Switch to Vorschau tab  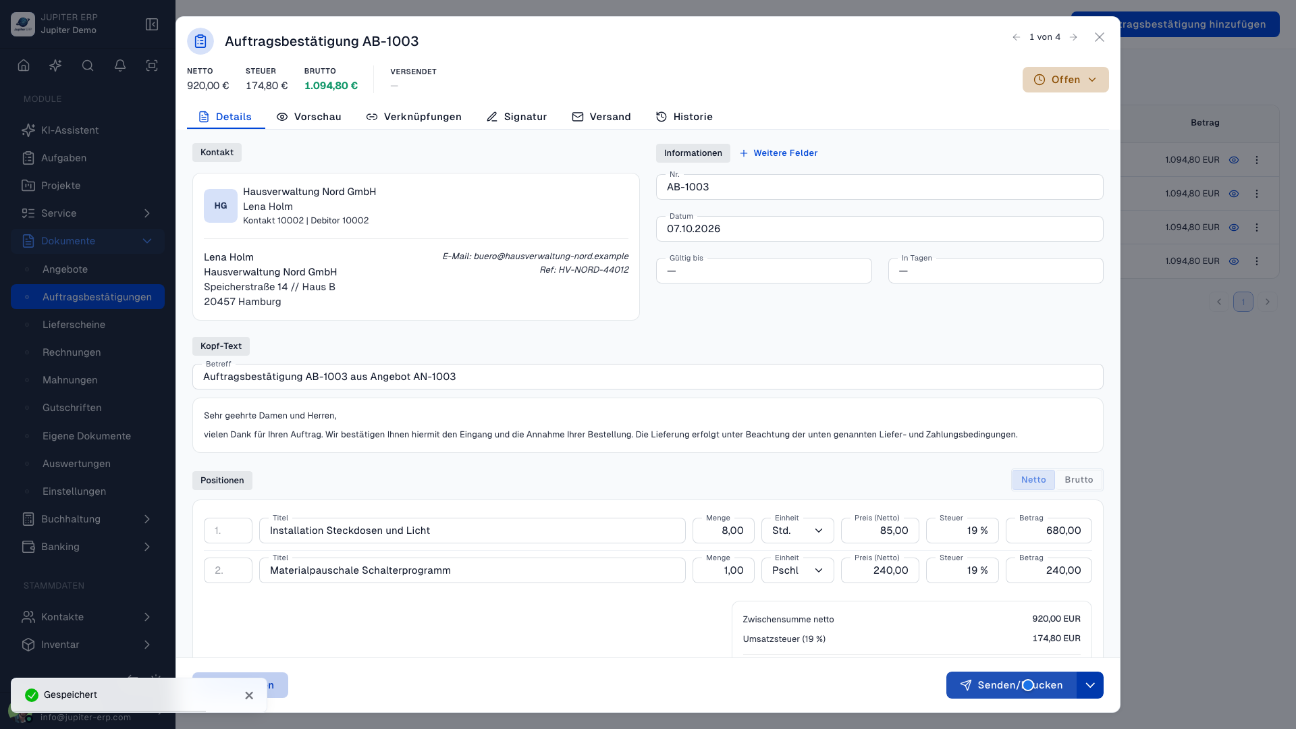coord(308,117)
